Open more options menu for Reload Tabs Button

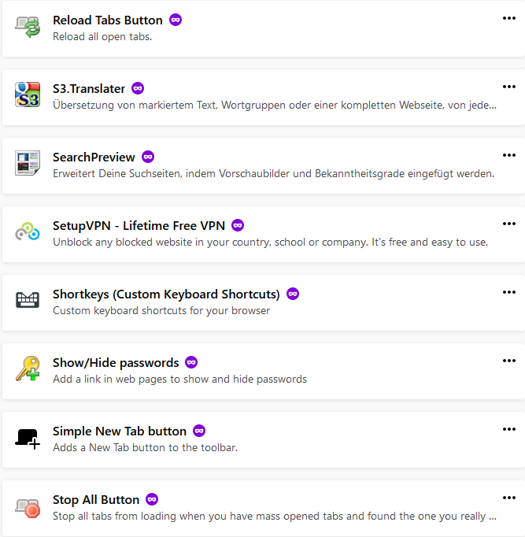tap(508, 18)
